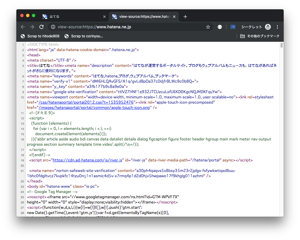Click the norton-safeweb-site-verification meta line
Image resolution: width=300 pixels, height=240 pixels.
(131, 173)
